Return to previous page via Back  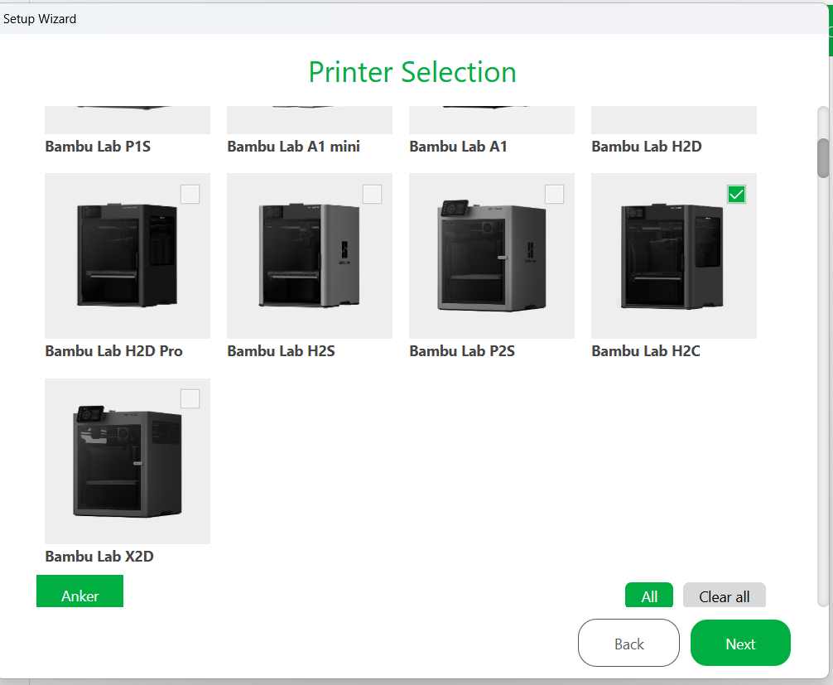(629, 643)
